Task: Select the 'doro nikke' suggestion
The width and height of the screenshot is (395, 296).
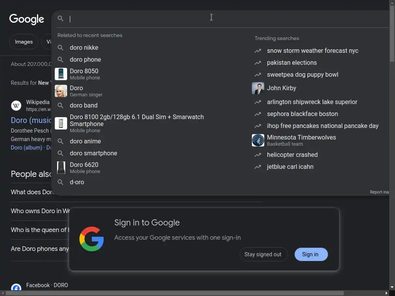Action: pos(84,47)
